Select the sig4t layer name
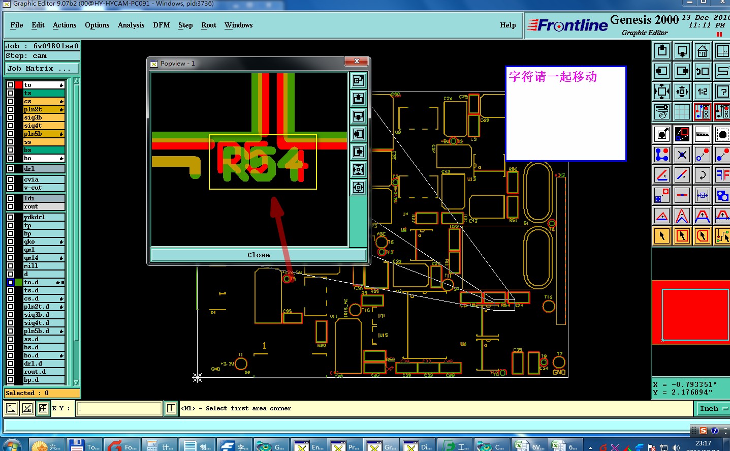This screenshot has width=730, height=451. [x=44, y=126]
